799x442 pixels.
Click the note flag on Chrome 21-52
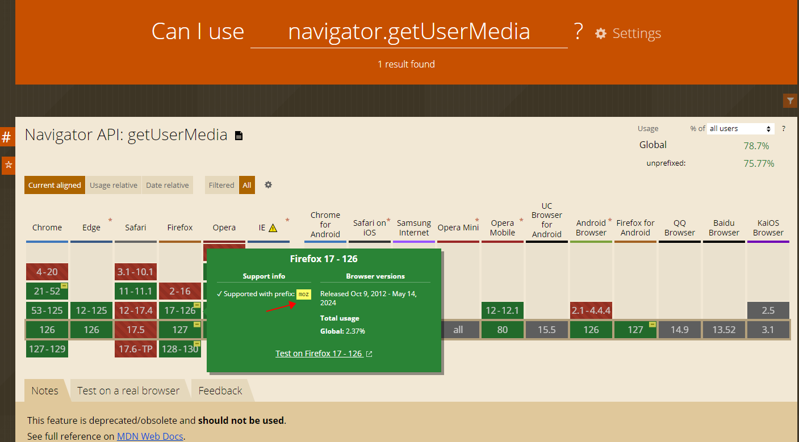point(64,286)
